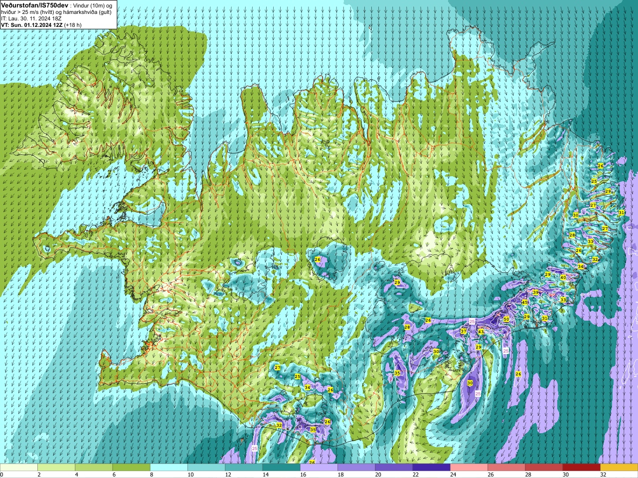The width and height of the screenshot is (638, 478).
Task: Click the legend scale label 6
Action: 114,475
